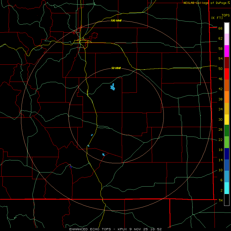The height and width of the screenshot is (231, 231).
Task: Click the "TH" threshold label
Action: pos(220,200)
